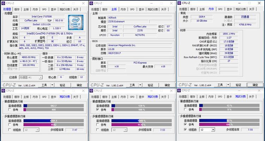Enable single-thread 参考 checkbox in bottom-left window
The image size is (265, 141).
click(9, 110)
